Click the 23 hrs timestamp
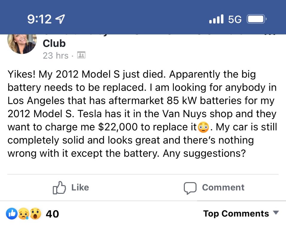286x229 pixels. click(56, 55)
